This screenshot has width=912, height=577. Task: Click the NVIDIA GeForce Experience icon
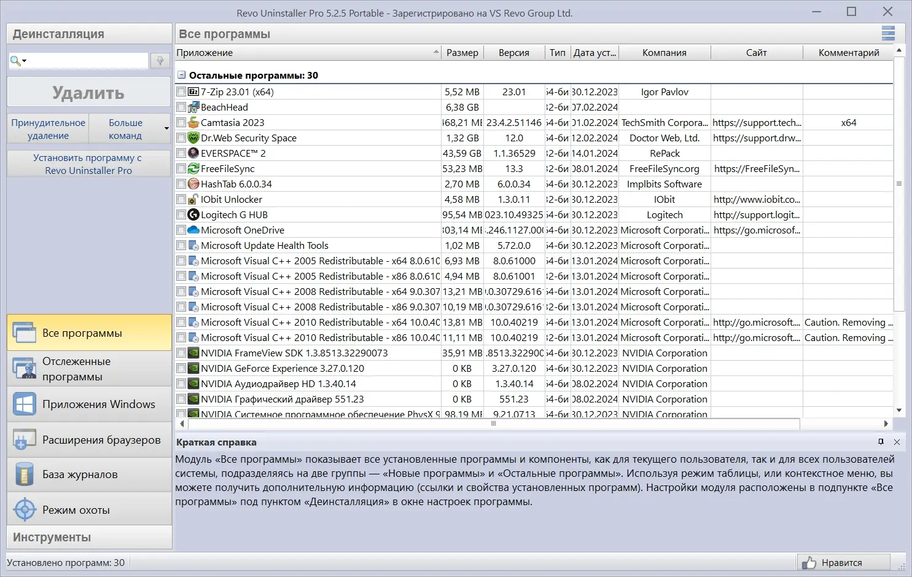click(x=193, y=368)
